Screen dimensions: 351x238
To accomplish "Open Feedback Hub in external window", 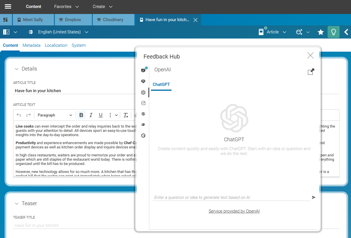I will point(311,72).
